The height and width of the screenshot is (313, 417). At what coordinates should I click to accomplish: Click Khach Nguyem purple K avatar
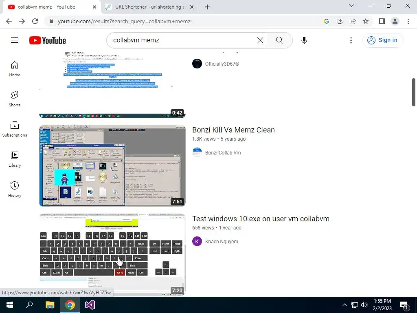(x=197, y=241)
